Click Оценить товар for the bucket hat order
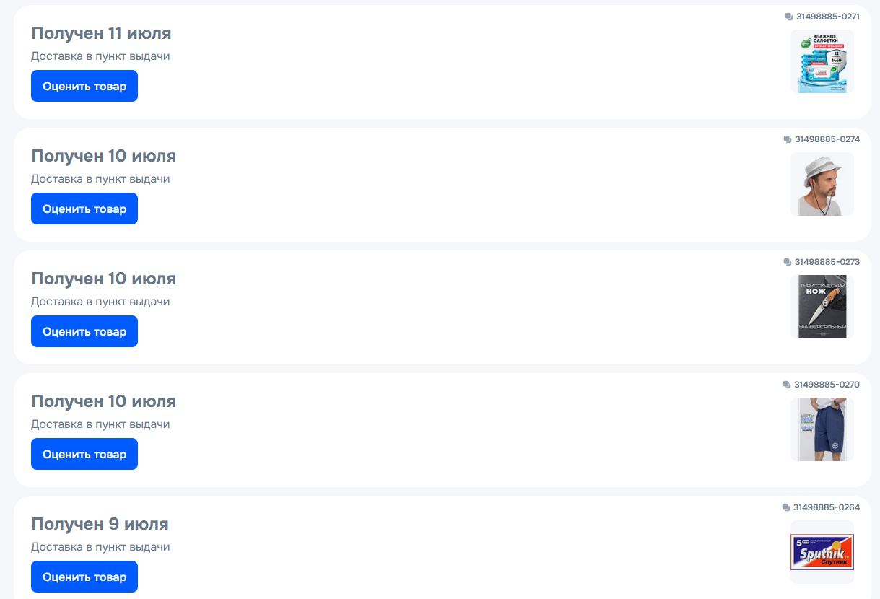This screenshot has width=880, height=599. pyautogui.click(x=84, y=209)
